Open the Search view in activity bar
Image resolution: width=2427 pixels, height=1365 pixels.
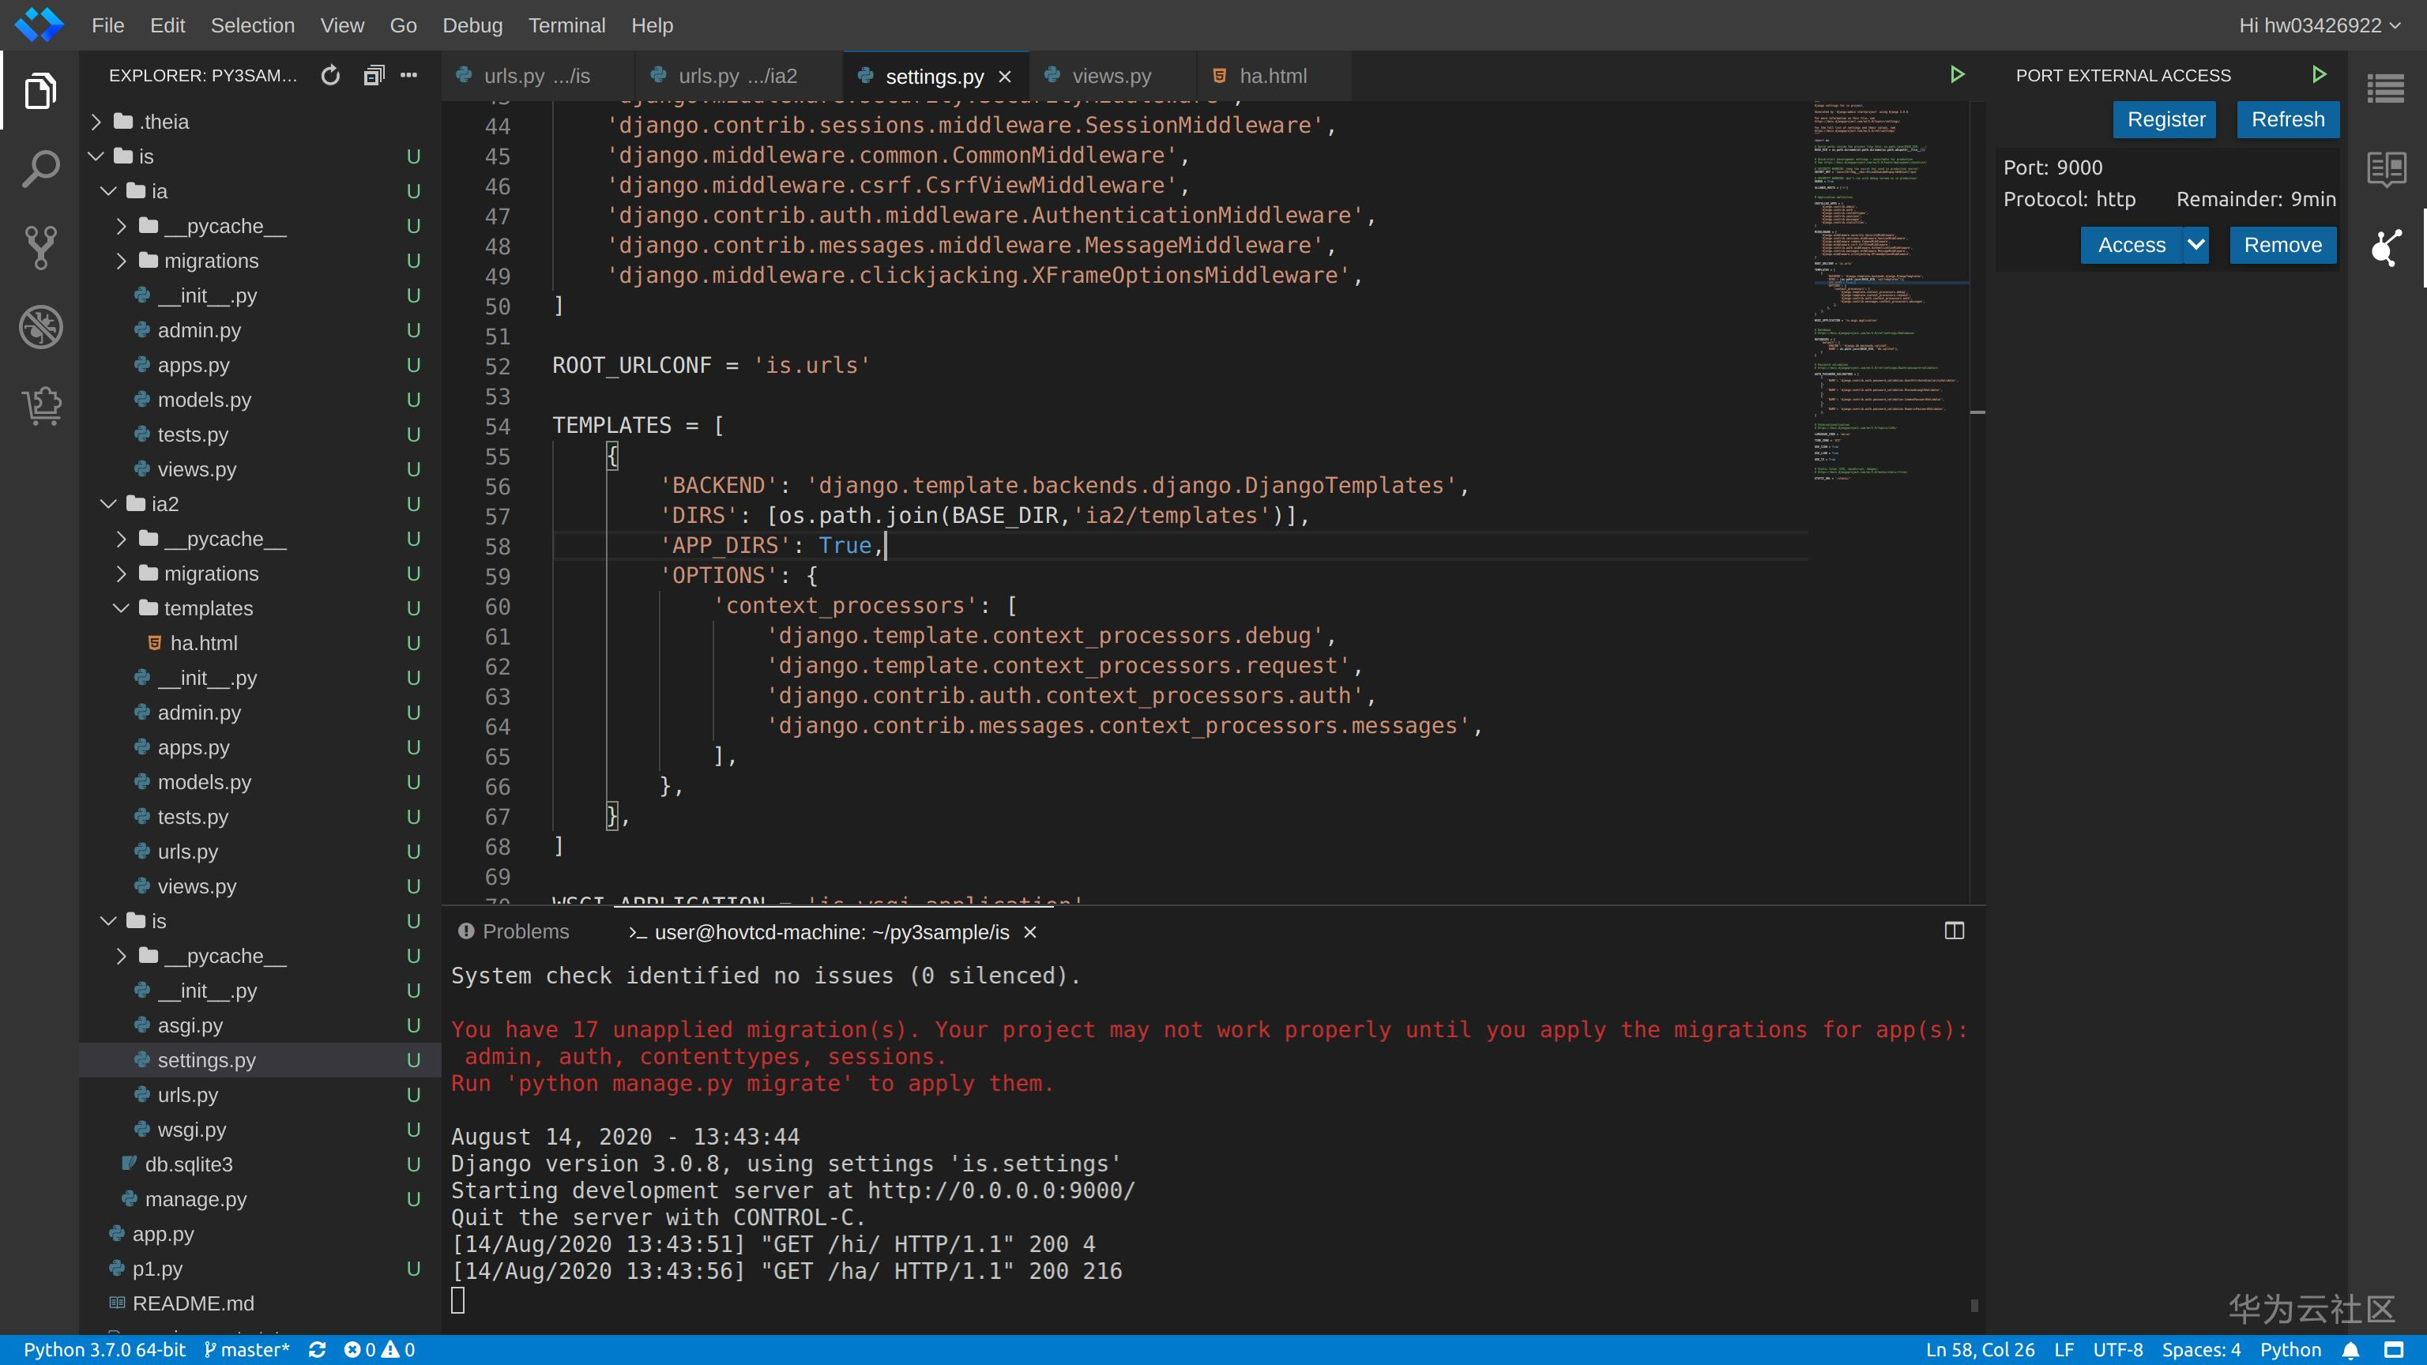coord(40,170)
